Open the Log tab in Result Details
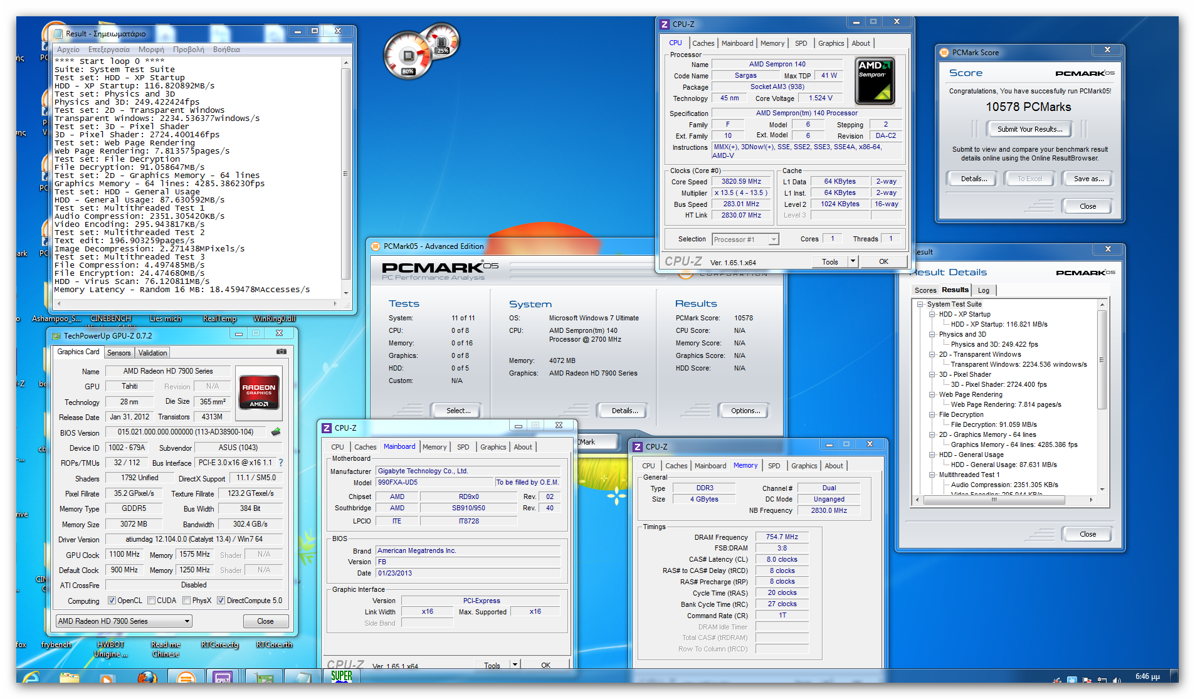Image resolution: width=1195 pixels, height=699 pixels. pyautogui.click(x=983, y=290)
